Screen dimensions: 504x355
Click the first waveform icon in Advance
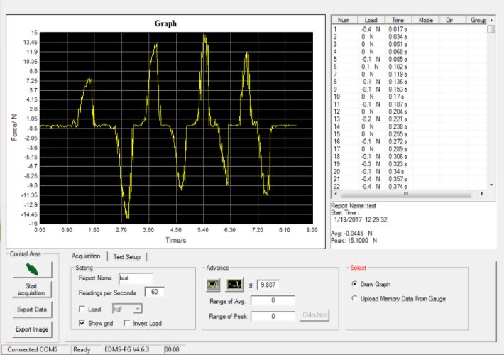point(213,284)
